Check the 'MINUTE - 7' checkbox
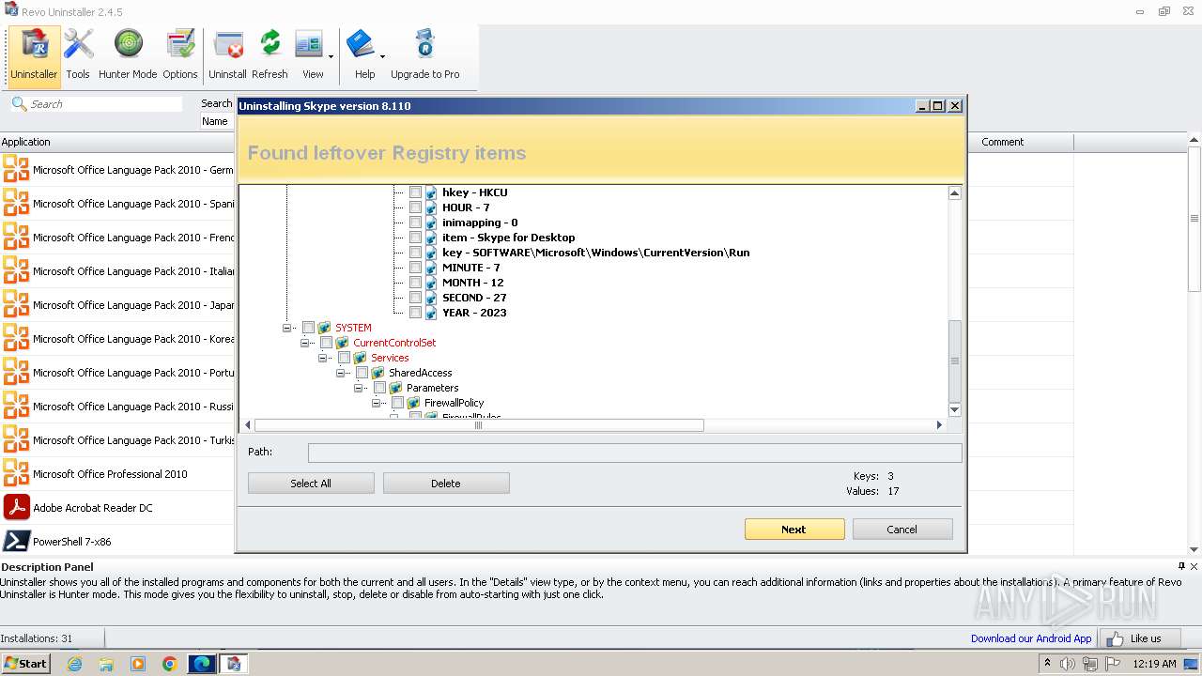1202x676 pixels. [415, 268]
